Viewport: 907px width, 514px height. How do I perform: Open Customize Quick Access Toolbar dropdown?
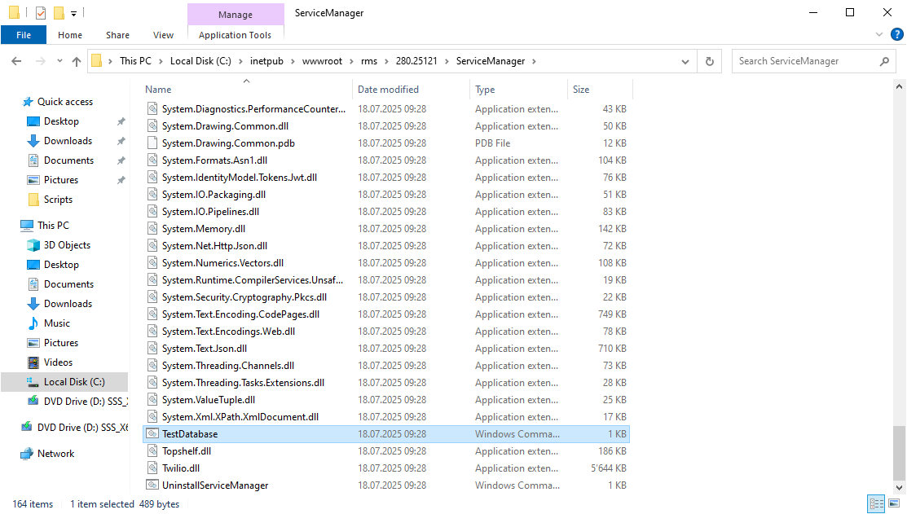click(x=73, y=13)
